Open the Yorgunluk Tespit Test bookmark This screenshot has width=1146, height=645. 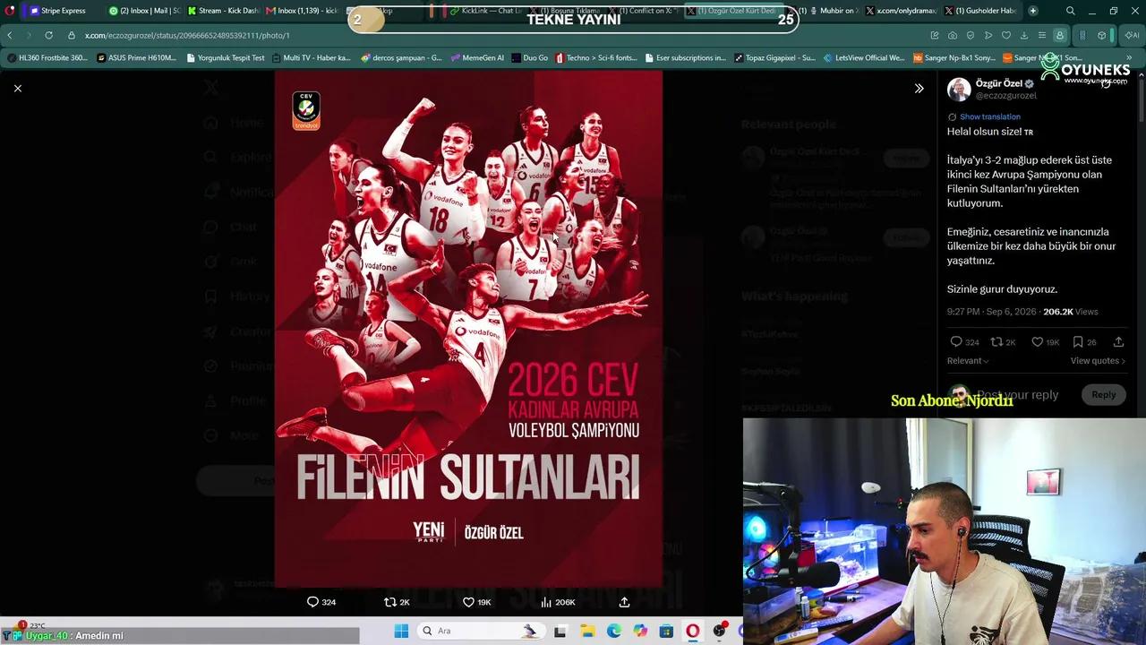pyautogui.click(x=226, y=57)
